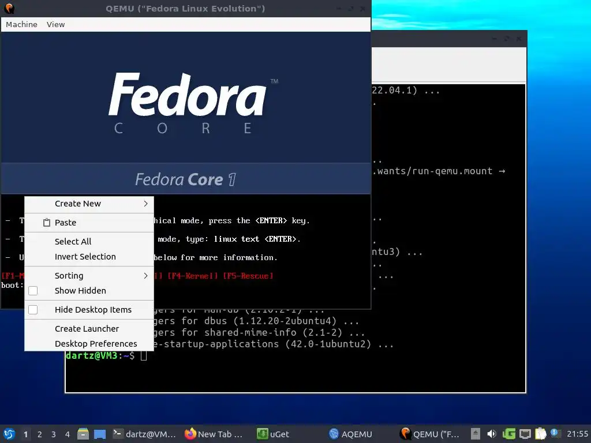Click the QEMU "Fedora Linux Evolution" title bar

(x=185, y=8)
